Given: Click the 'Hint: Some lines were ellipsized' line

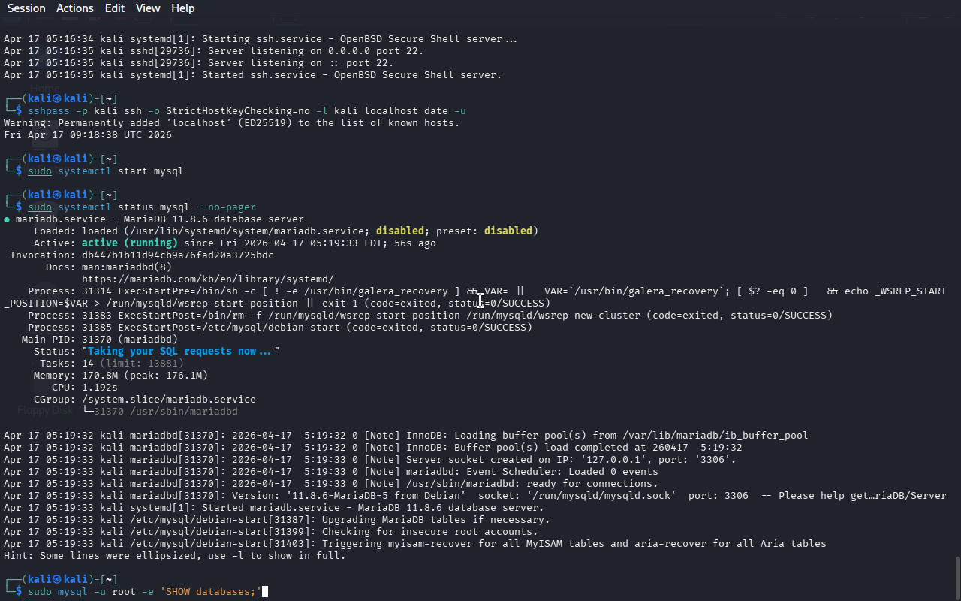Looking at the screenshot, I should 174,556.
